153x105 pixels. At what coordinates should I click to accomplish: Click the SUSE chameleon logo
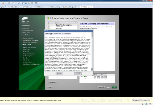point(25,19)
